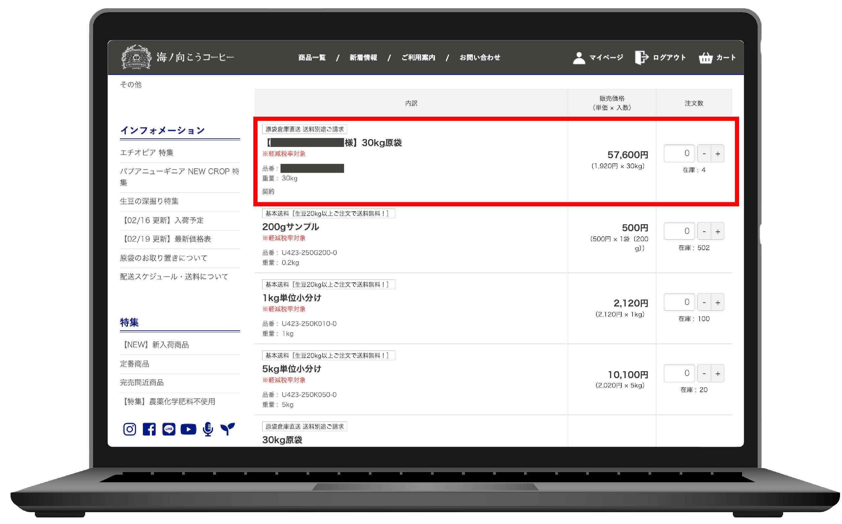Increase quantity for 200gサンプル

click(x=718, y=231)
